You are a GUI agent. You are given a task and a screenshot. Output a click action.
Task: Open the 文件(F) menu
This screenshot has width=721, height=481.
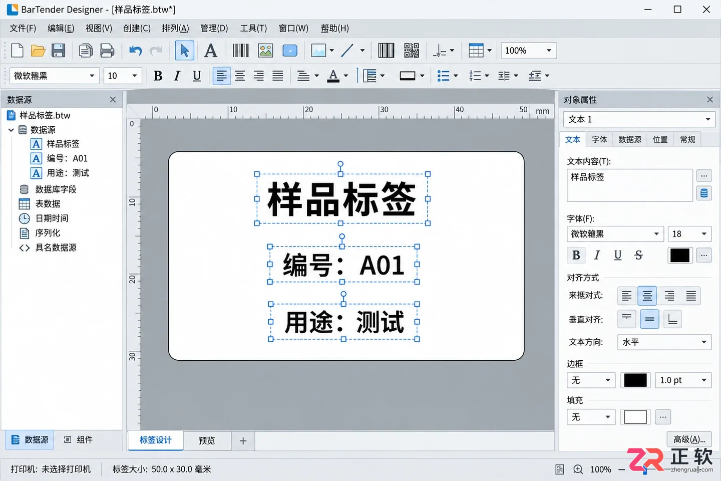pyautogui.click(x=23, y=28)
